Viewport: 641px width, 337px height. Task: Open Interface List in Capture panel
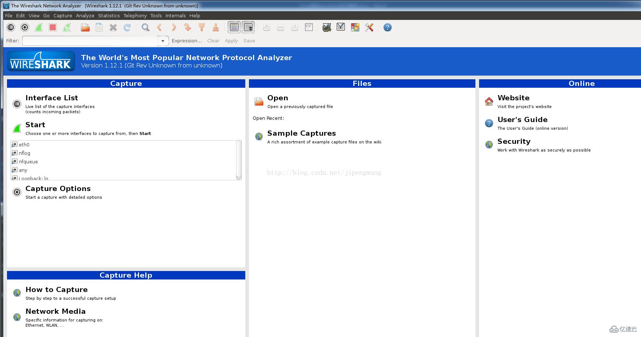[x=52, y=98]
